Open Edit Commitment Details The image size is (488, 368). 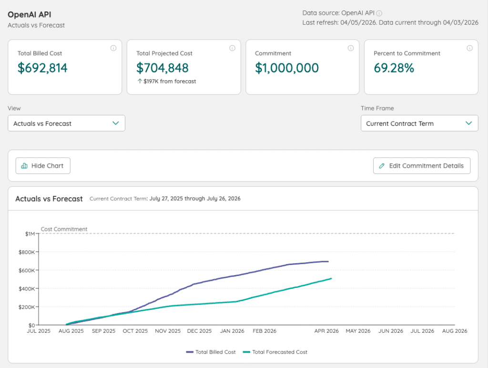pyautogui.click(x=421, y=166)
